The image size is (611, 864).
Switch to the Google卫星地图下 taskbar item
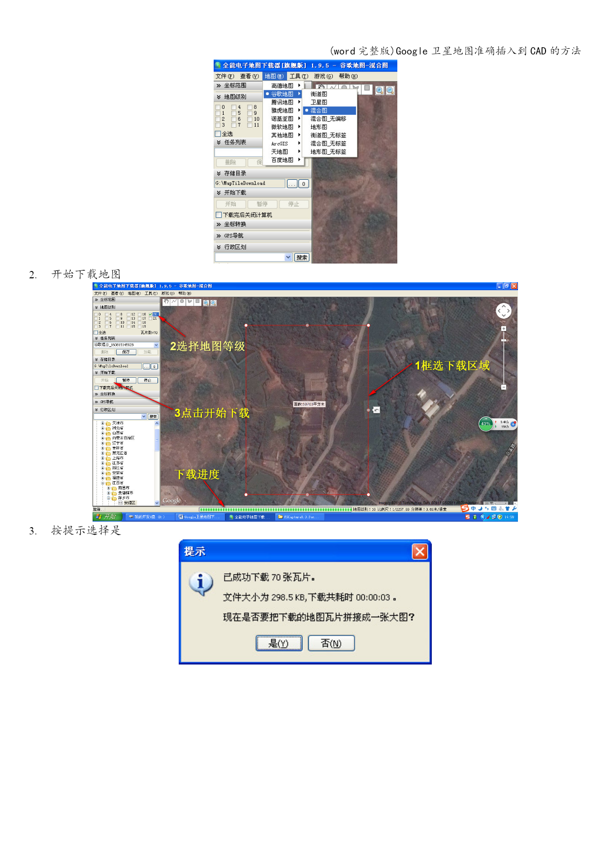199,517
